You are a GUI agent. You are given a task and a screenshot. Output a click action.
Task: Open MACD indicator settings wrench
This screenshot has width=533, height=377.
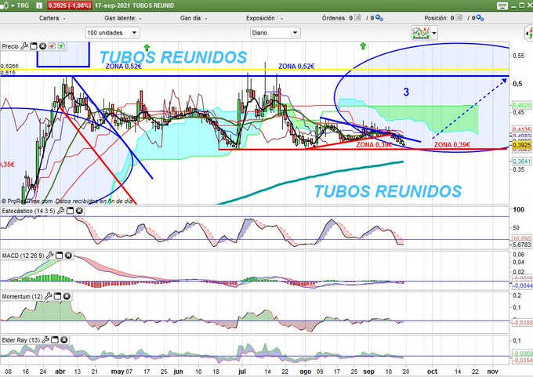50,256
